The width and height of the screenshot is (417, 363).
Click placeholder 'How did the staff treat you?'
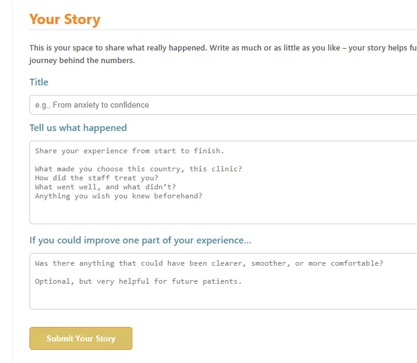point(96,178)
